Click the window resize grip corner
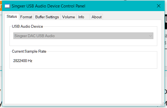The image size is (167, 108). pyautogui.click(x=162, y=104)
